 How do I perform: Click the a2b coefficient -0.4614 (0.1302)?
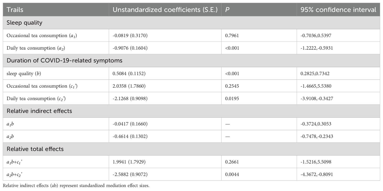130,136
